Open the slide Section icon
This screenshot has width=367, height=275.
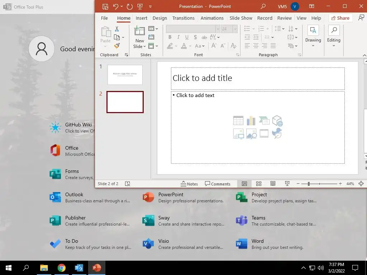click(x=151, y=46)
